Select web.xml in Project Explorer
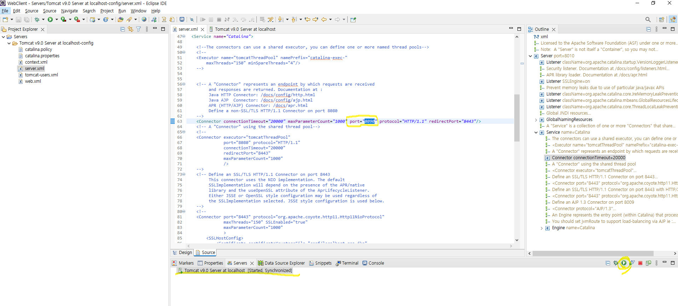678x306 pixels. 33,81
